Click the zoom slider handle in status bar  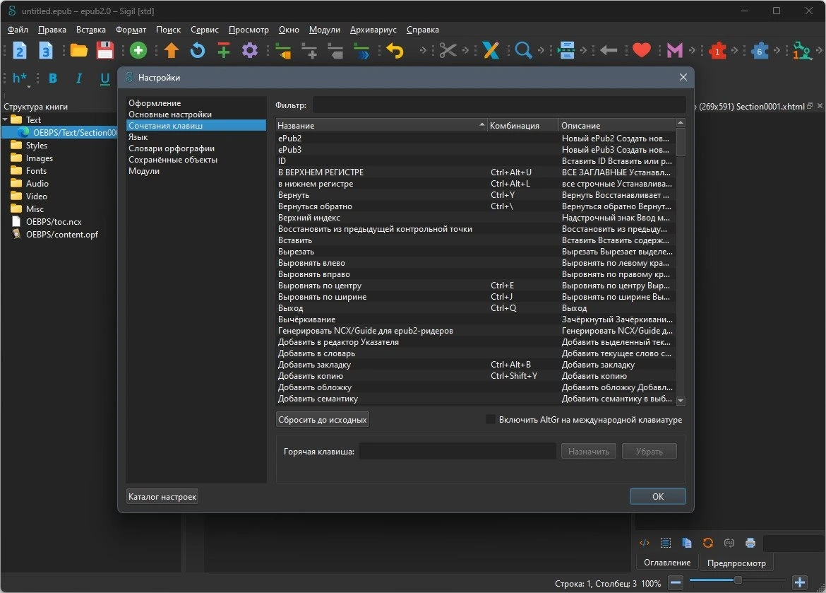738,580
